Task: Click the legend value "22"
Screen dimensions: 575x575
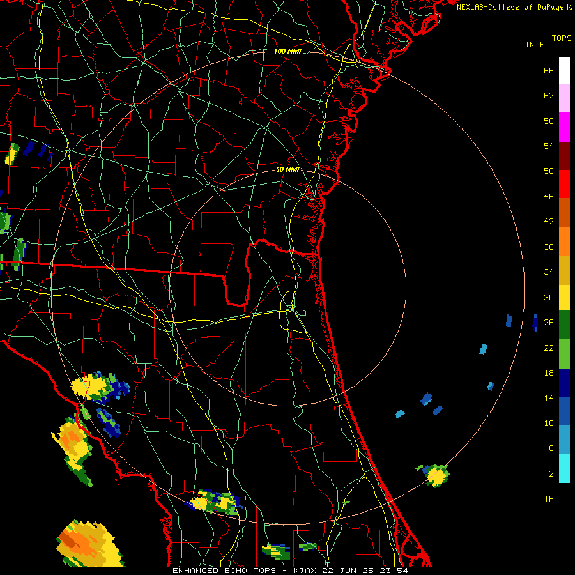Action: 549,348
